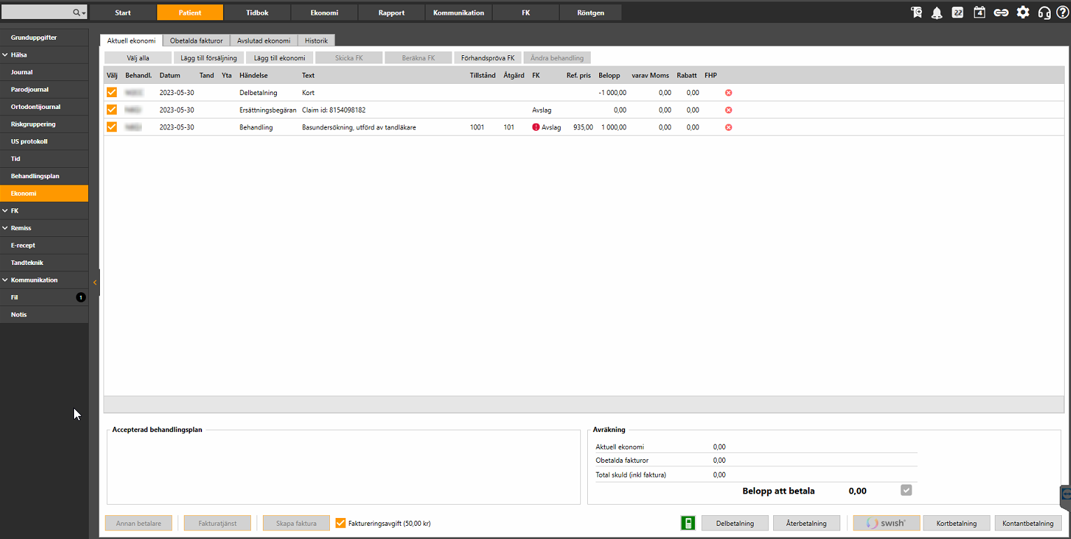Open the Tidbok top menu

(257, 13)
